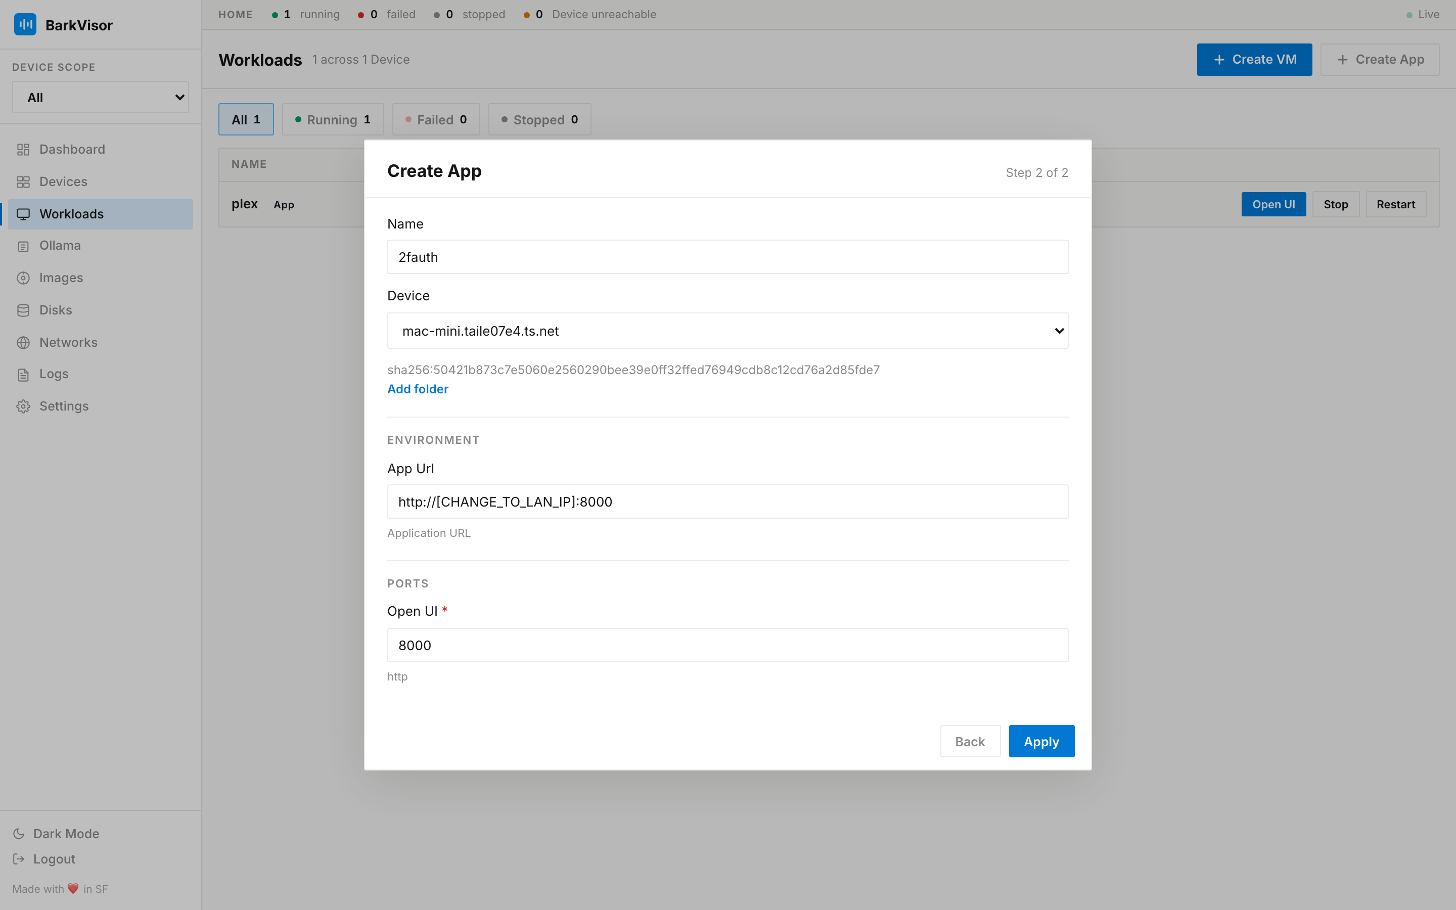Click the Create App button
Image resolution: width=1456 pixels, height=910 pixels.
pos(1380,60)
